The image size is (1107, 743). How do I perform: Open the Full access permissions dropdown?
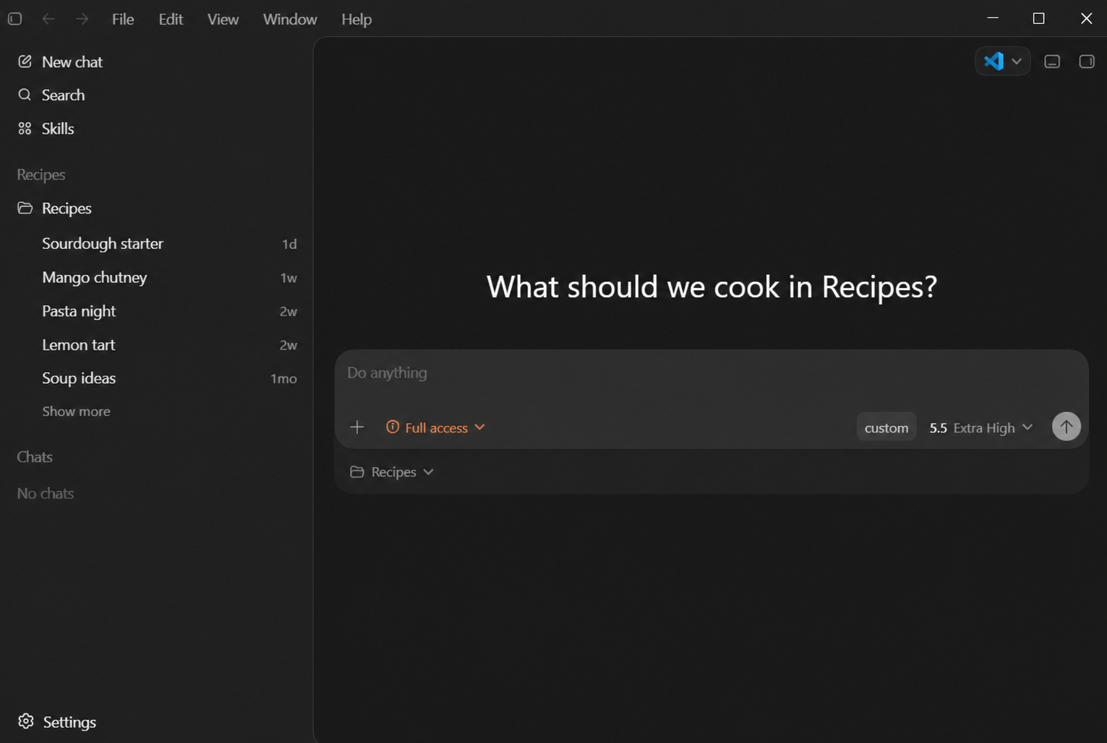pyautogui.click(x=435, y=428)
